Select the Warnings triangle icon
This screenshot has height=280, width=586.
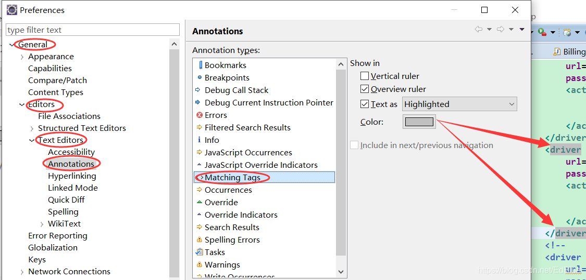[x=199, y=265]
